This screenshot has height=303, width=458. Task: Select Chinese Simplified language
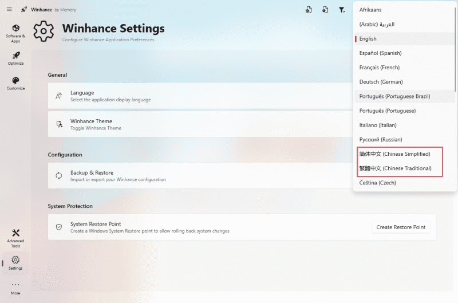(x=404, y=154)
